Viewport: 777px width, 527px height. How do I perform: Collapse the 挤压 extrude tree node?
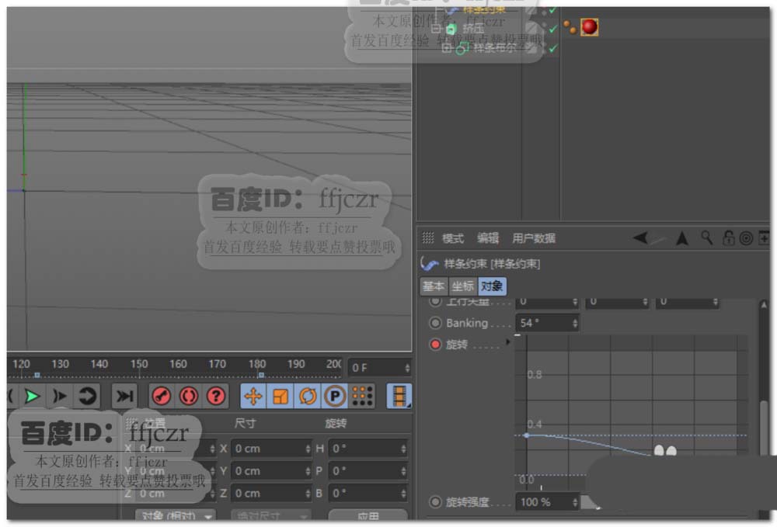pos(436,29)
